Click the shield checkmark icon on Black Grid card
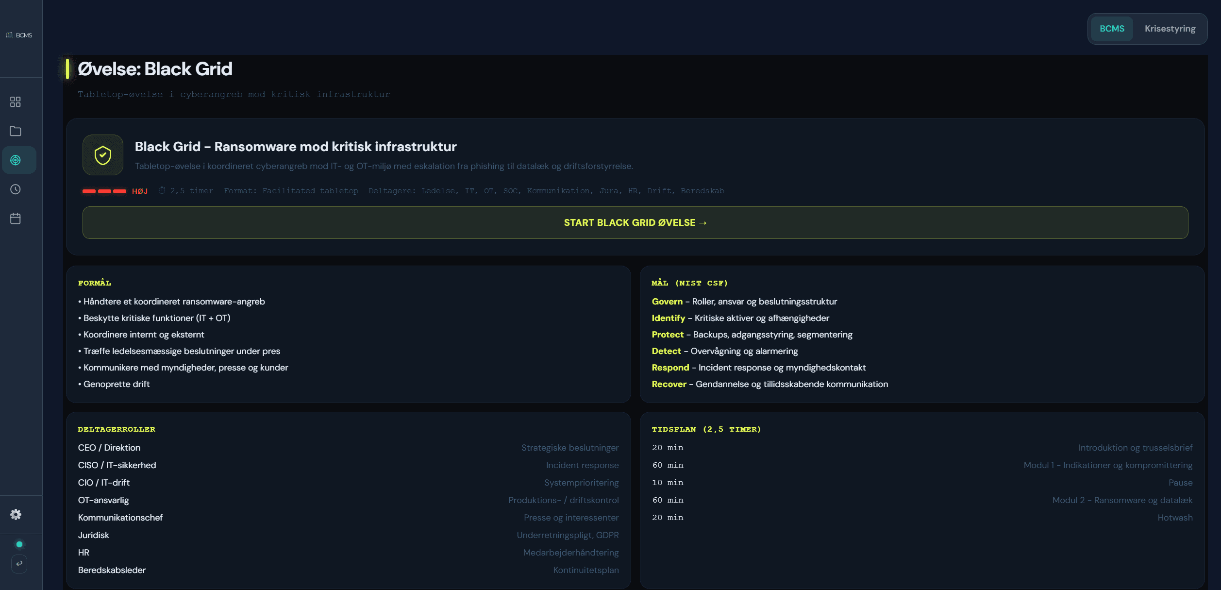Viewport: 1221px width, 590px height. pos(103,155)
